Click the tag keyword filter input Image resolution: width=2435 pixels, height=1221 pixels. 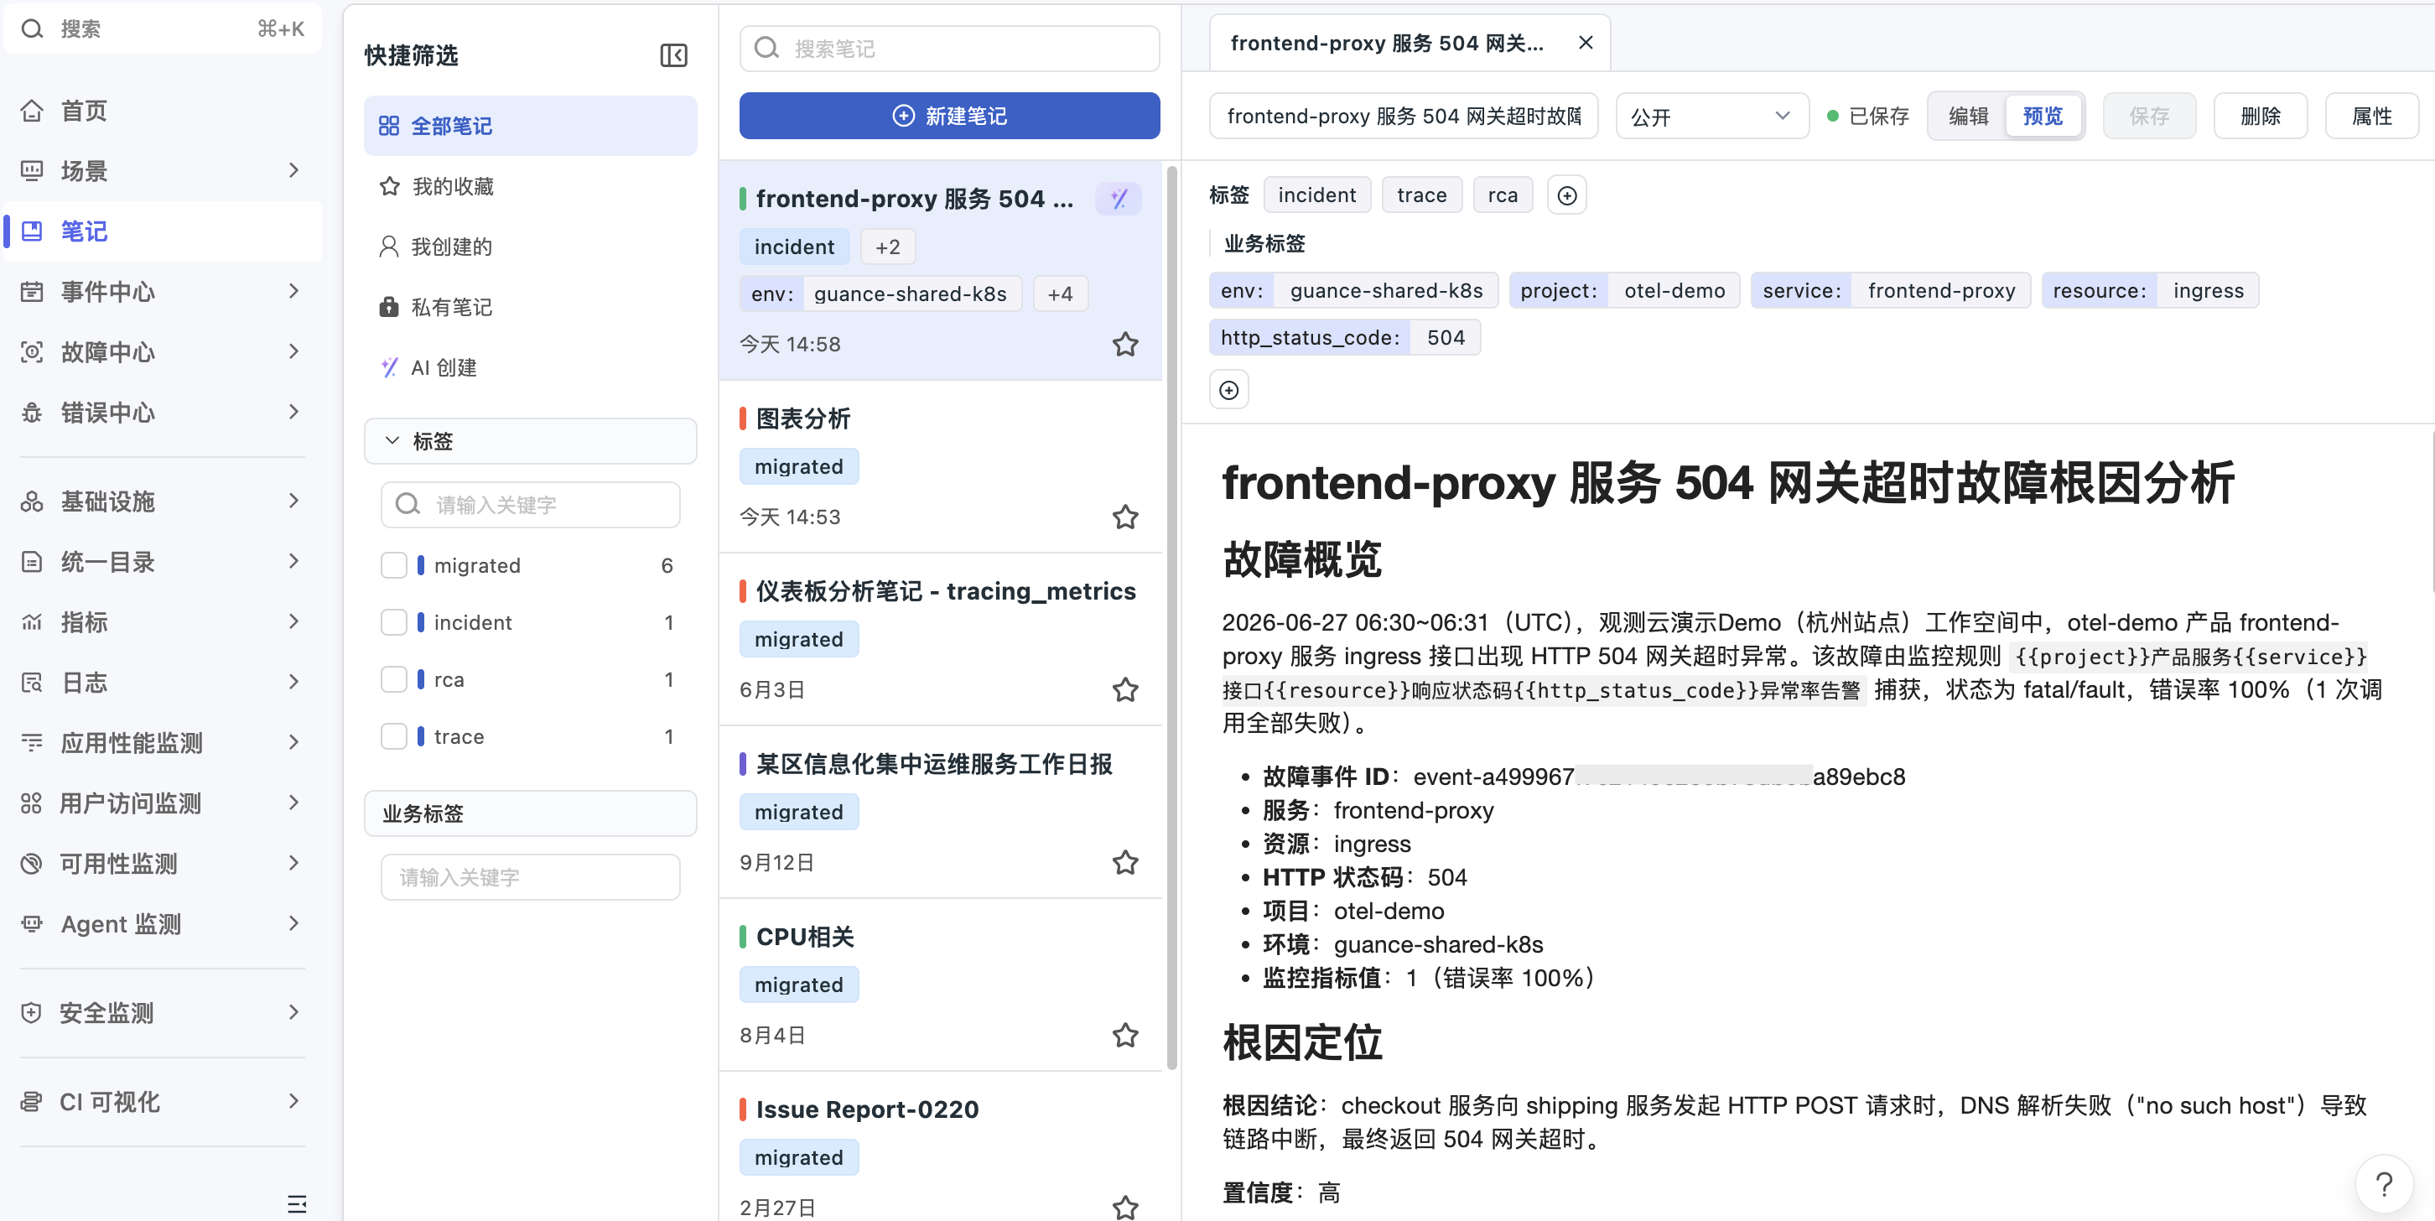[x=530, y=506]
